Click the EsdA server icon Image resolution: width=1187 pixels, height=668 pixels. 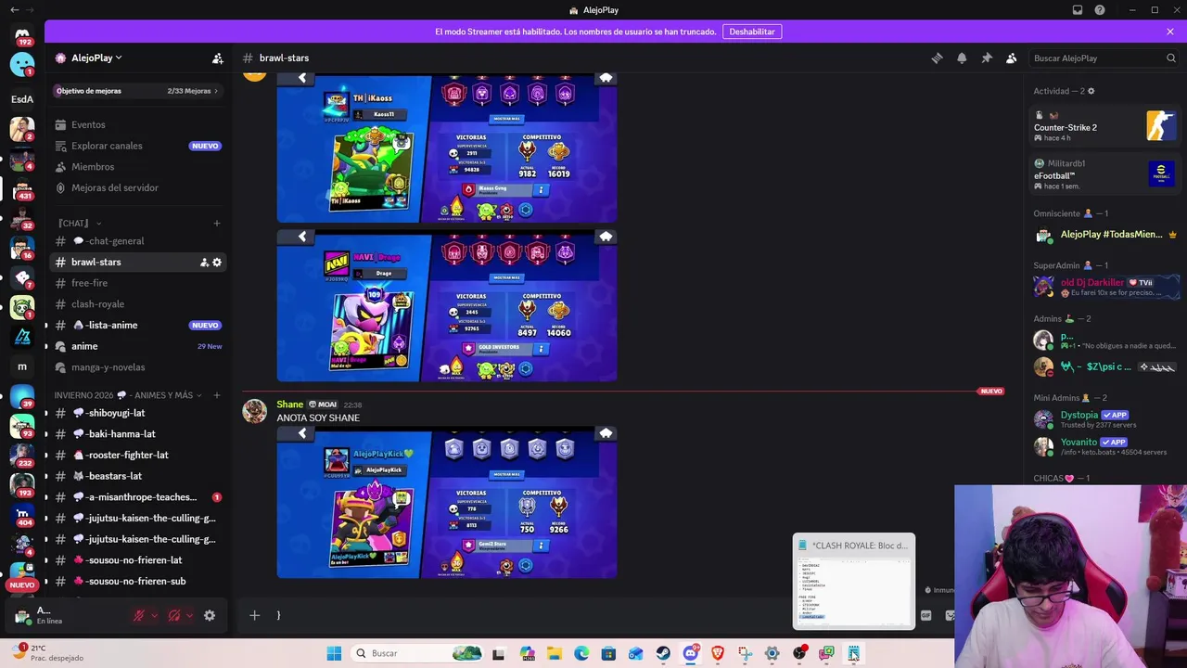point(22,98)
